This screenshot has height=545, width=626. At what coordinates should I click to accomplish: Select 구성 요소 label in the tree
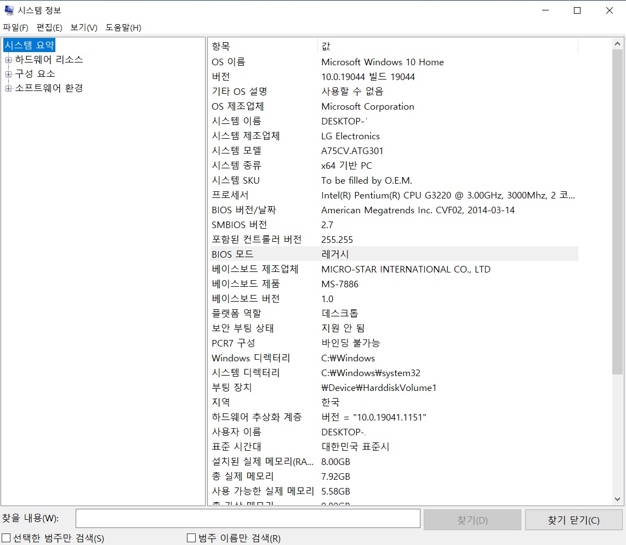[x=35, y=74]
